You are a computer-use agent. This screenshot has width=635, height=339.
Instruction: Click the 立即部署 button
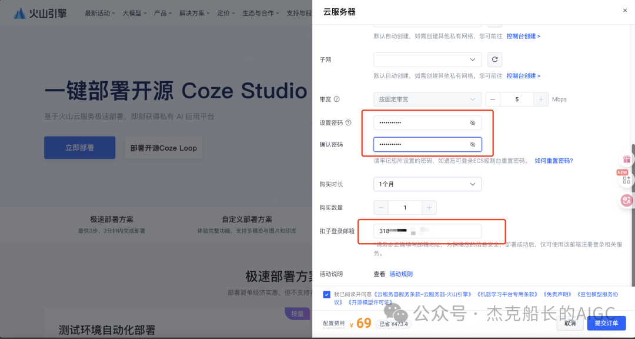[x=80, y=148]
